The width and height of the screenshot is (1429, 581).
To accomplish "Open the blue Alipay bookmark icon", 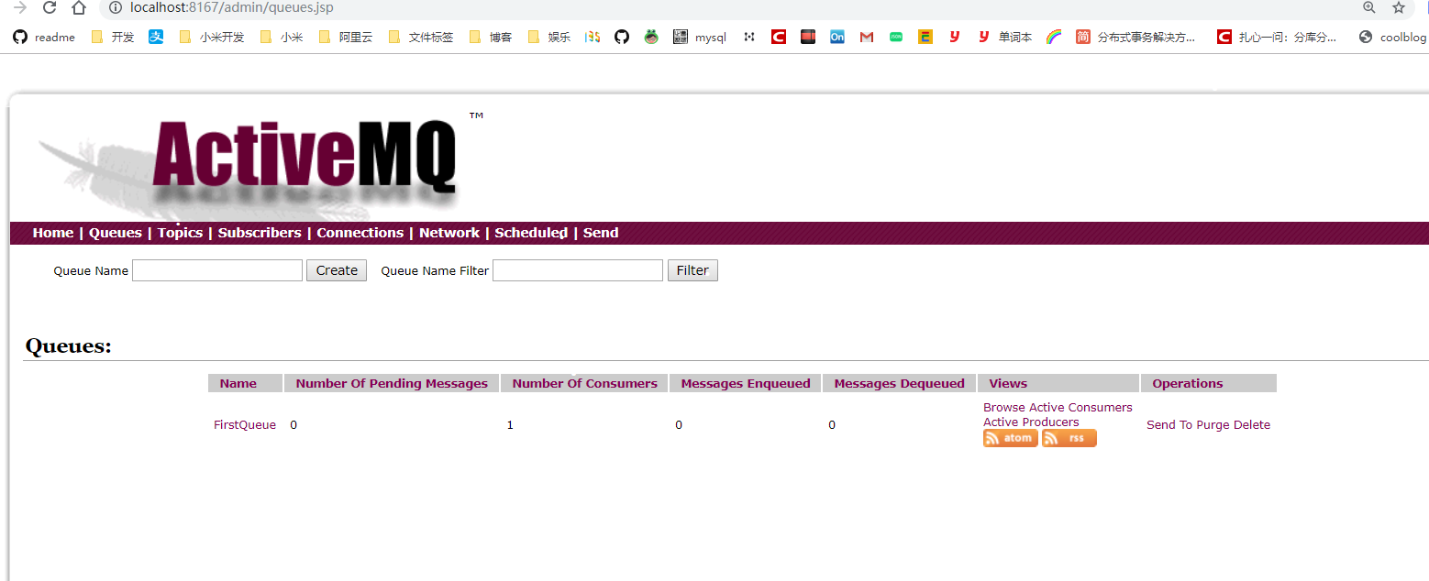I will (156, 37).
